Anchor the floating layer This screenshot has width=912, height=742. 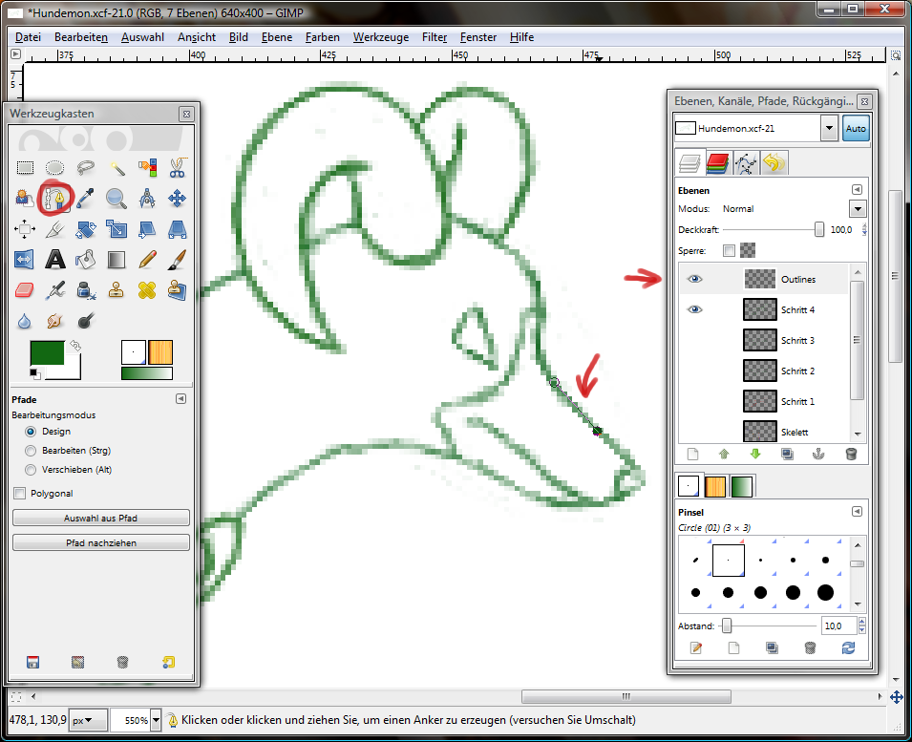(x=818, y=455)
